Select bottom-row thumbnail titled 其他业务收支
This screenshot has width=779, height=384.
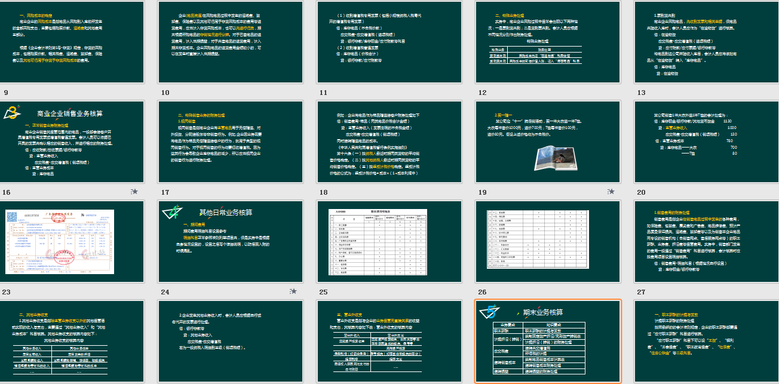(73, 341)
